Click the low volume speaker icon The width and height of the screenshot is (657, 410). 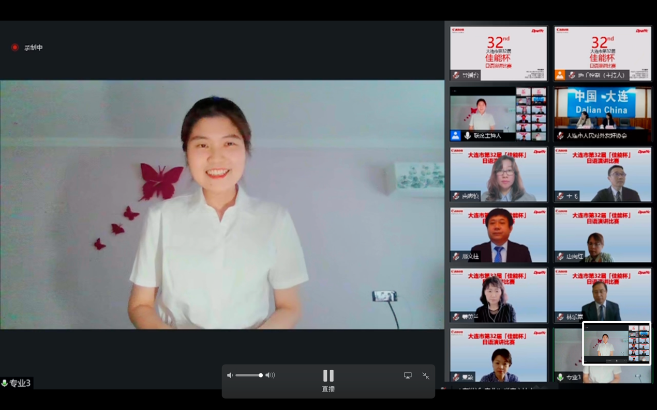coord(230,375)
